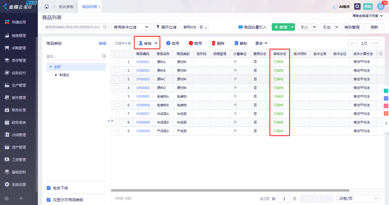The width and height of the screenshot is (389, 205).
Task: Open the 20条/页 page size dropdown
Action: (358, 198)
